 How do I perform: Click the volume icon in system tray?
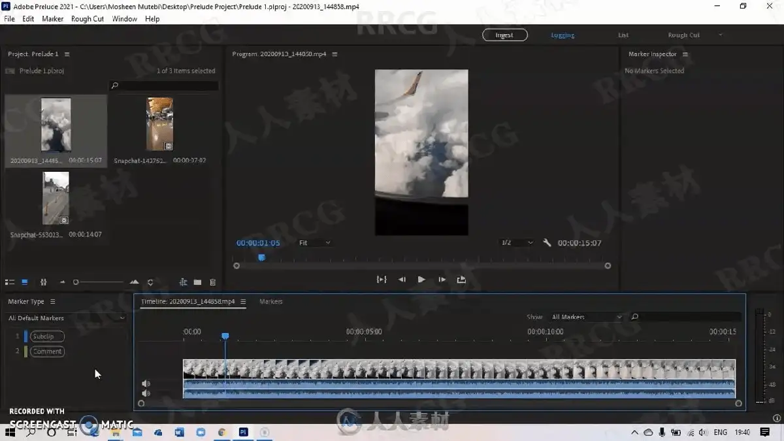[703, 433]
